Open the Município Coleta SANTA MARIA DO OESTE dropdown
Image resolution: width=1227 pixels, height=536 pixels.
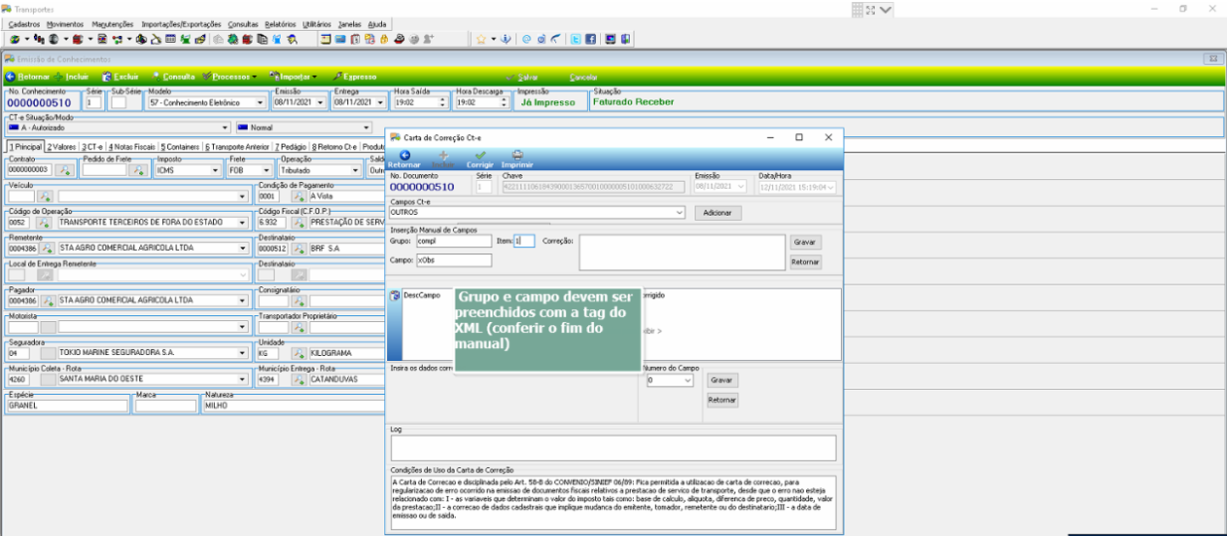242,379
